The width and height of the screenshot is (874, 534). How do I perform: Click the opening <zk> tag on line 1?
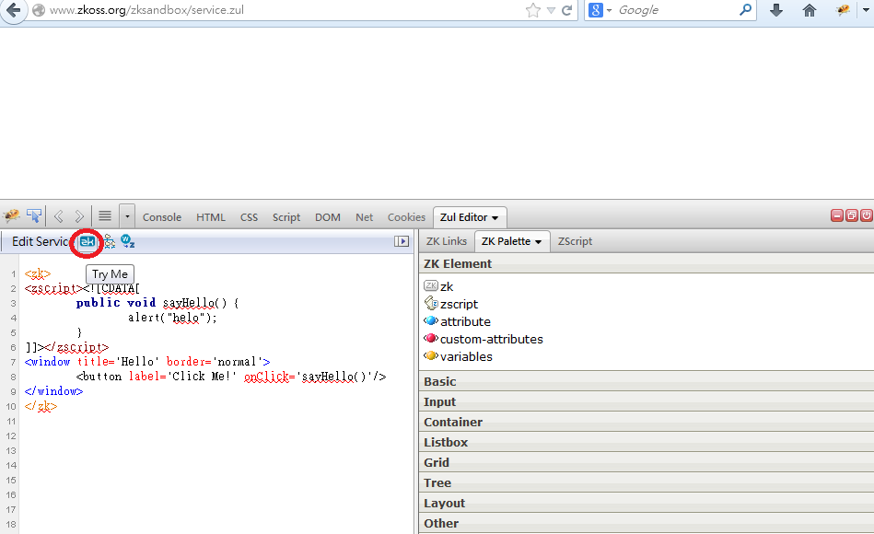[x=38, y=273]
